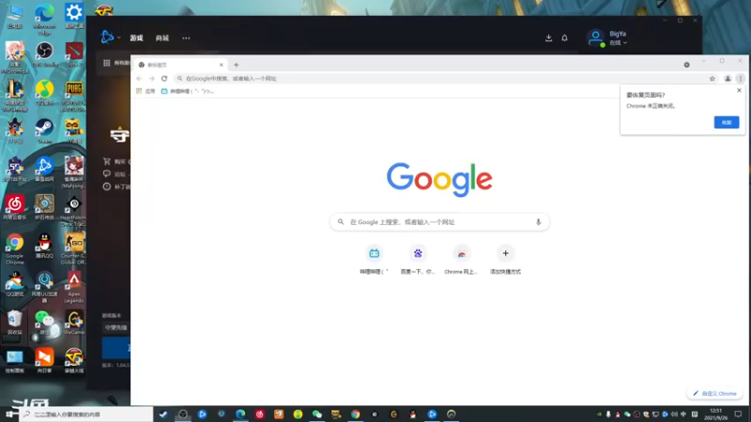
Task: Click the Google search box
Action: [439, 222]
